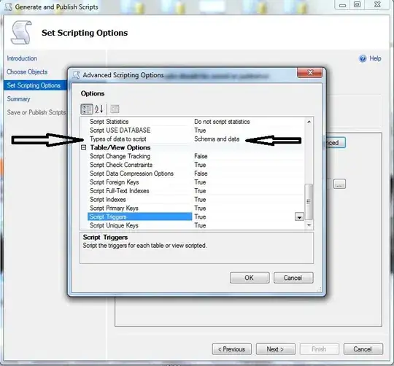Go to the Choose Objects step
394x366 pixels.
[27, 72]
